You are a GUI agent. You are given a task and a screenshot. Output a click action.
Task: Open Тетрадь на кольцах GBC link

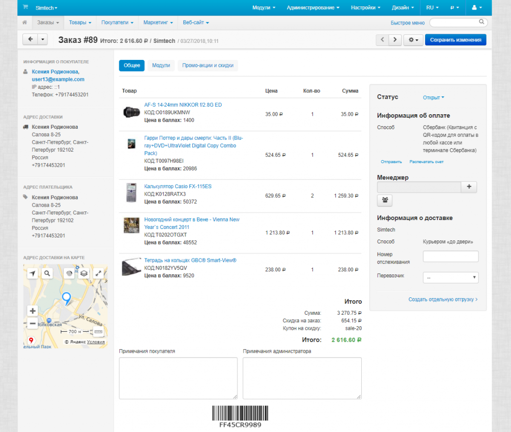point(190,260)
